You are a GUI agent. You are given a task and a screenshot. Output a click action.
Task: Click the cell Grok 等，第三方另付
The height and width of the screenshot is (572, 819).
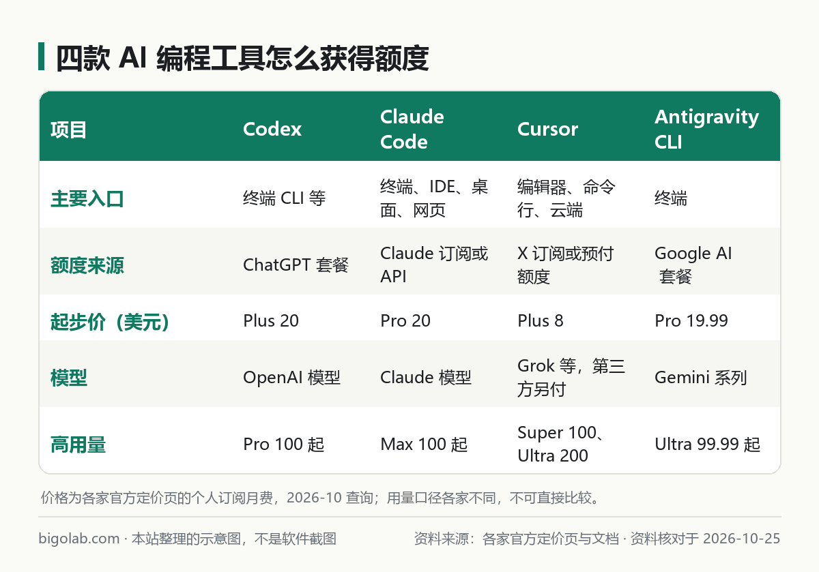[x=572, y=377]
